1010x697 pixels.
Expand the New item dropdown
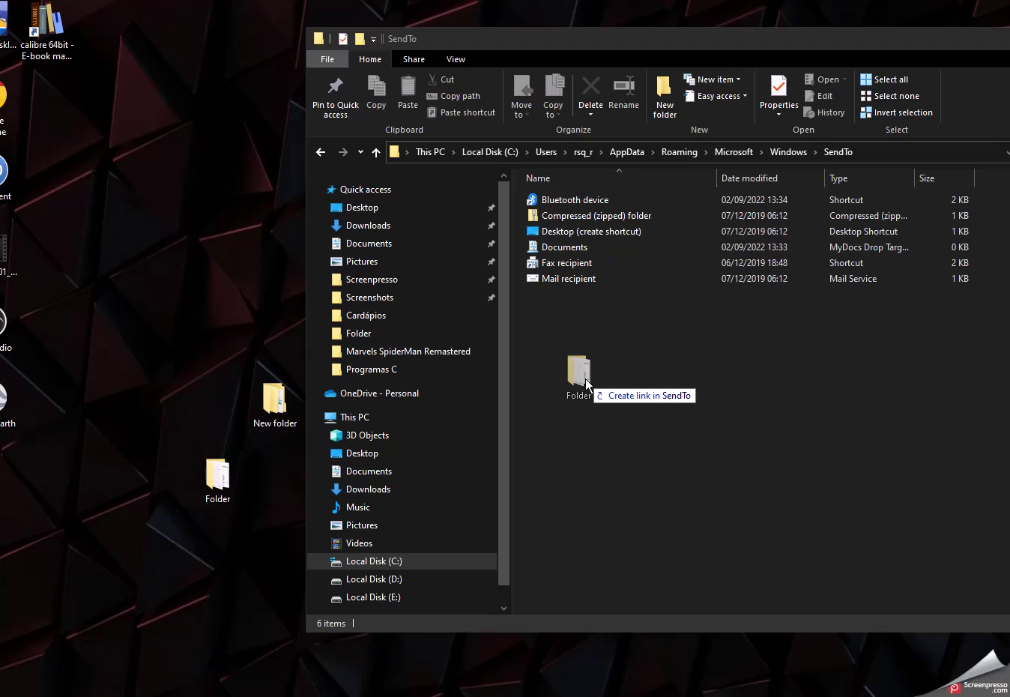tap(712, 79)
